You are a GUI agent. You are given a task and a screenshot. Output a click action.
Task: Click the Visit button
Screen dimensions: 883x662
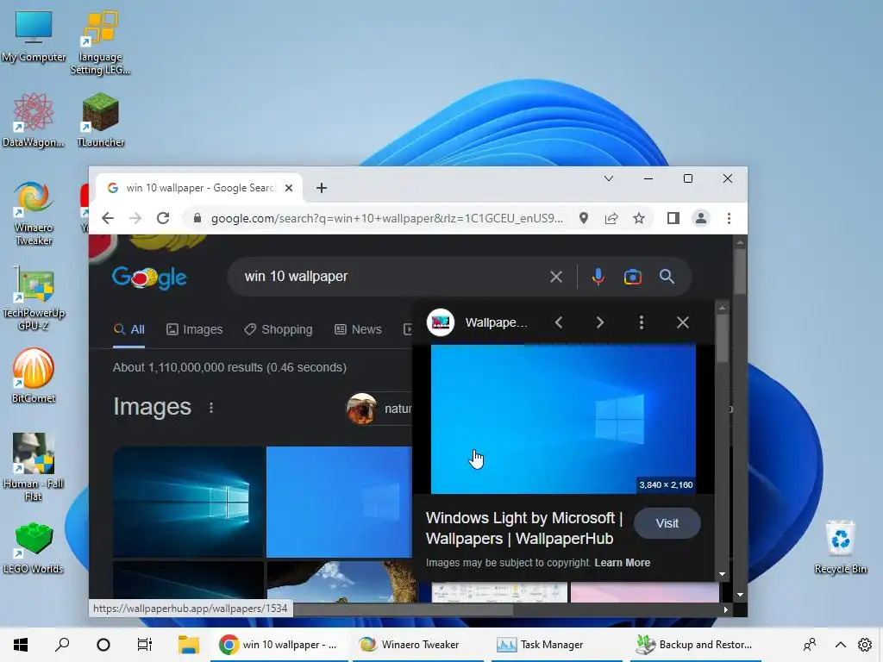tap(667, 523)
